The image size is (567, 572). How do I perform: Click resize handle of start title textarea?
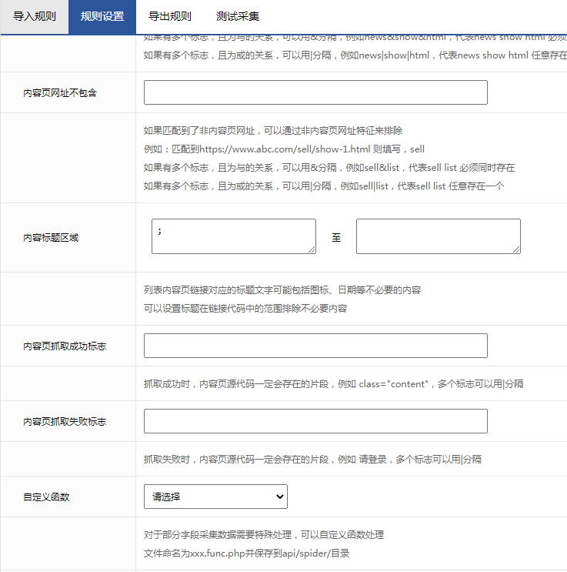tap(312, 249)
